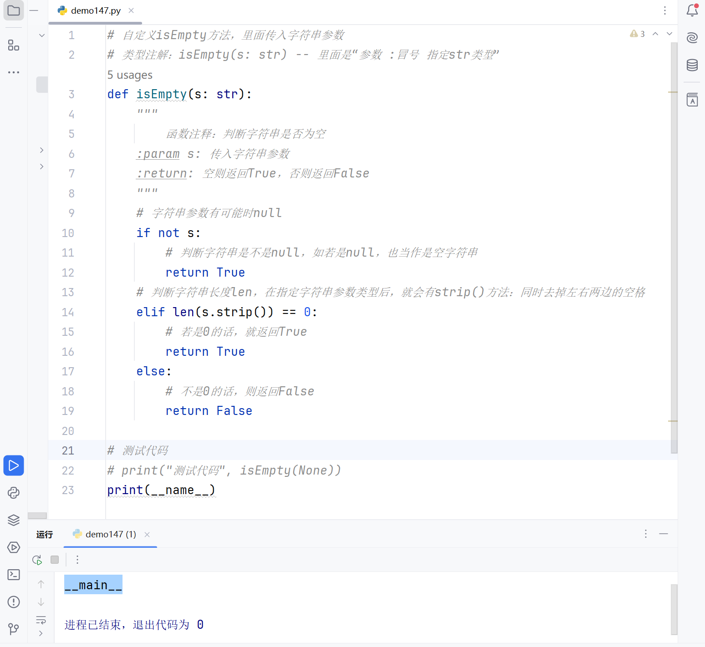705x647 pixels.
Task: Rerun demo147 in the Run panel
Action: pos(37,560)
